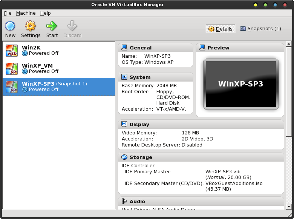Click the General section monitor icon

[124, 48]
